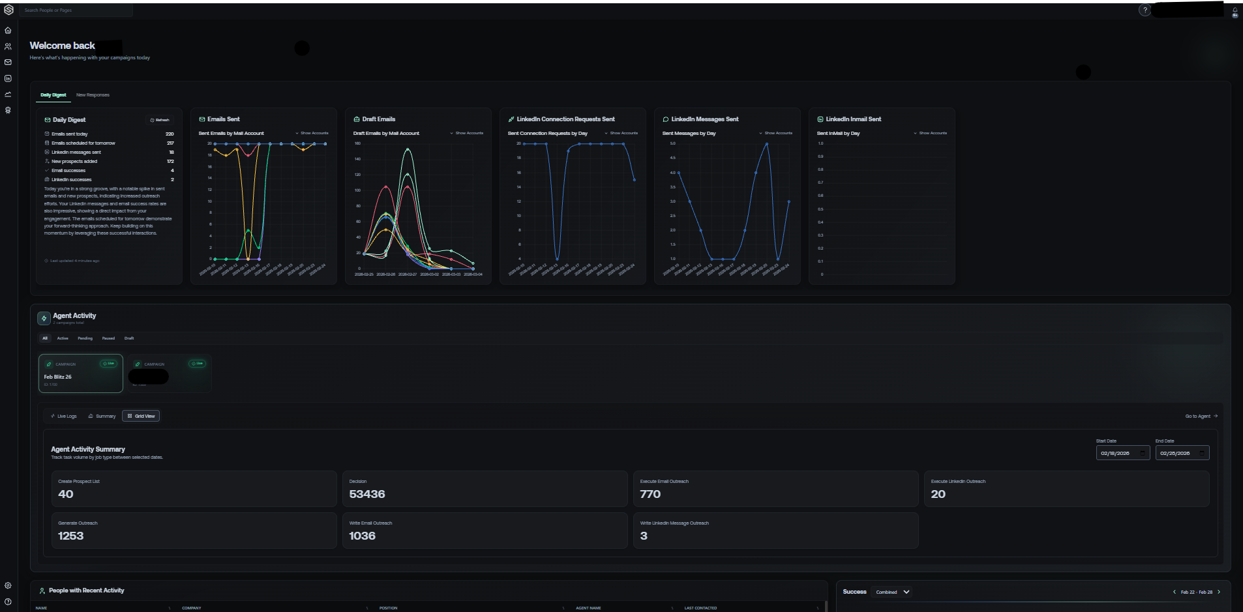Screen dimensions: 1243x612
Task: Select the Feb Blitz 26 campaign card
Action: 81,373
